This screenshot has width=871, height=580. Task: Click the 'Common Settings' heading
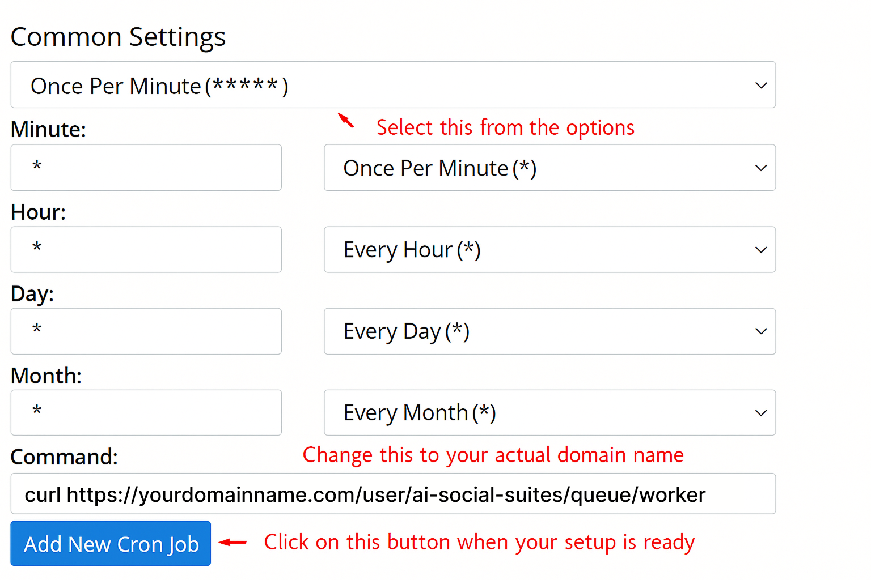118,36
